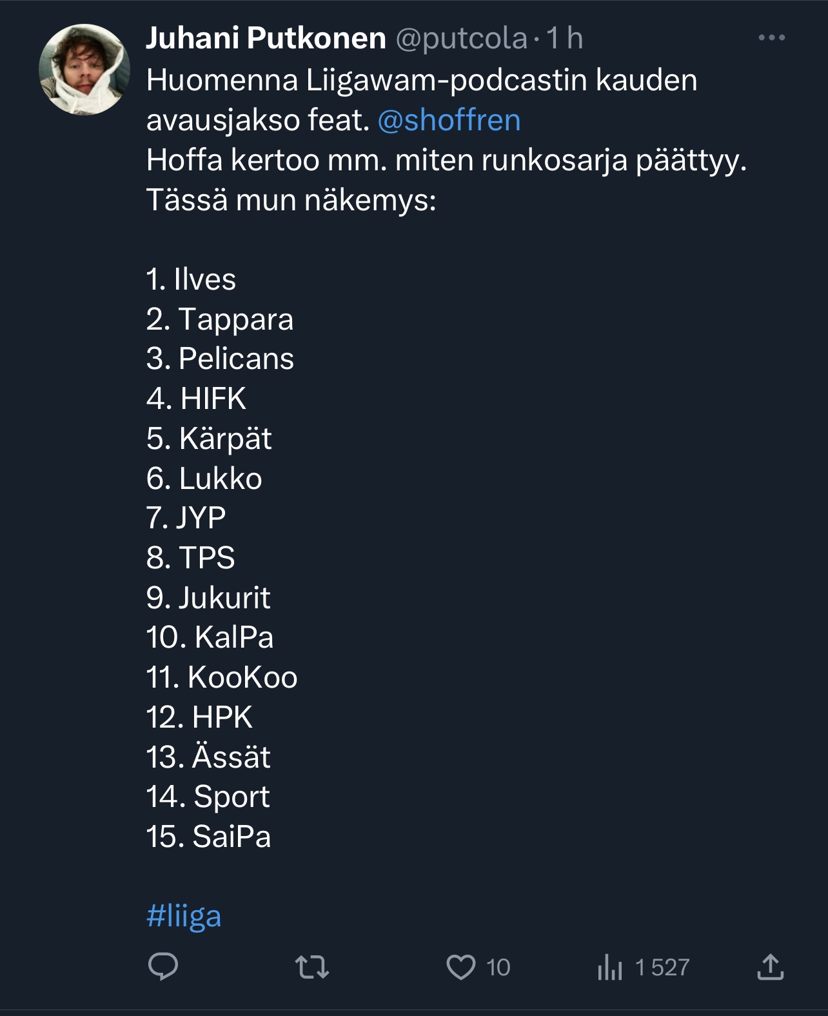
Task: Like the tweet with the heart icon
Action: click(x=460, y=967)
